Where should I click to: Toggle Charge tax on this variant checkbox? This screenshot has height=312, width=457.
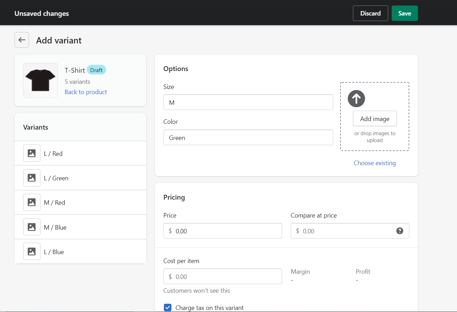168,308
